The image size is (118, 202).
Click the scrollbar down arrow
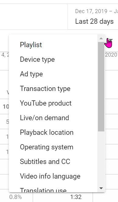(101, 188)
